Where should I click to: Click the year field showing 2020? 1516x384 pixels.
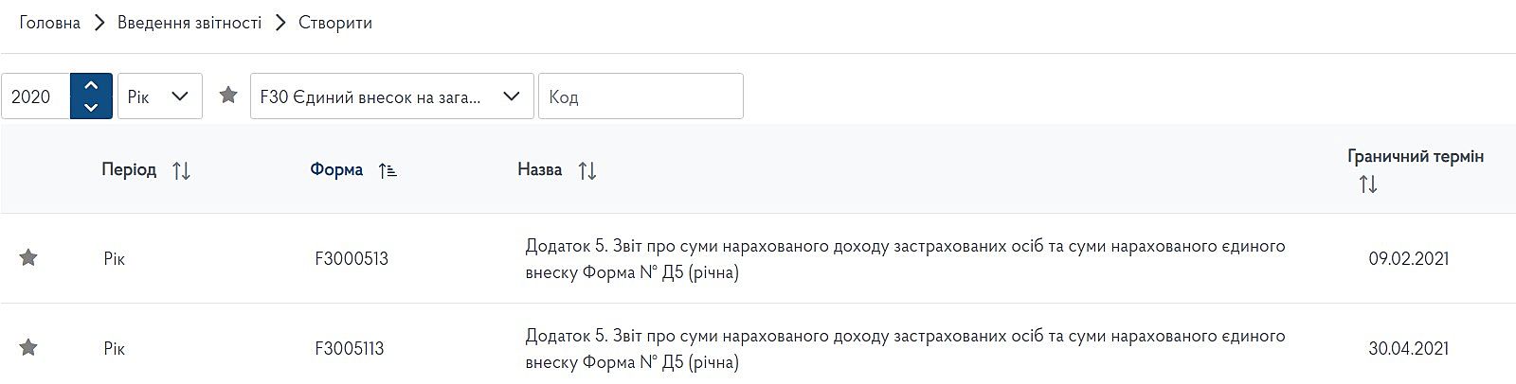[x=36, y=96]
